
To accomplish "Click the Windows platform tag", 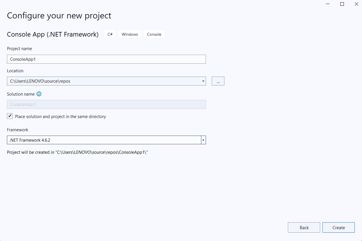I will coord(130,34).
